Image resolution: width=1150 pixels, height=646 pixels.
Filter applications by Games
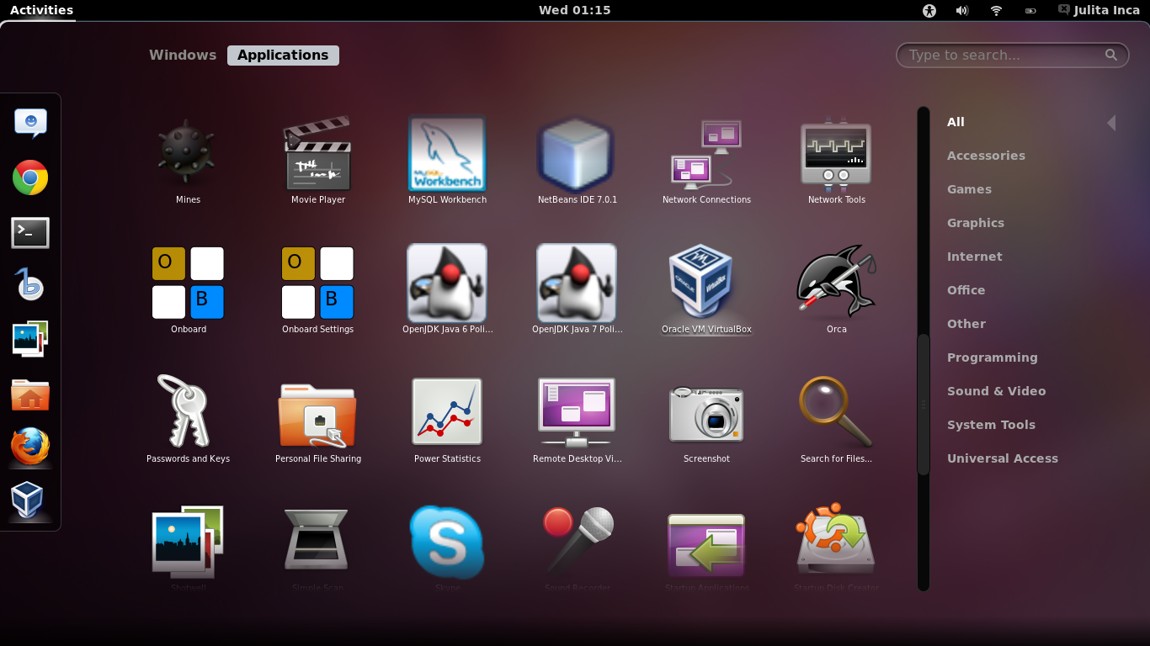coord(969,189)
